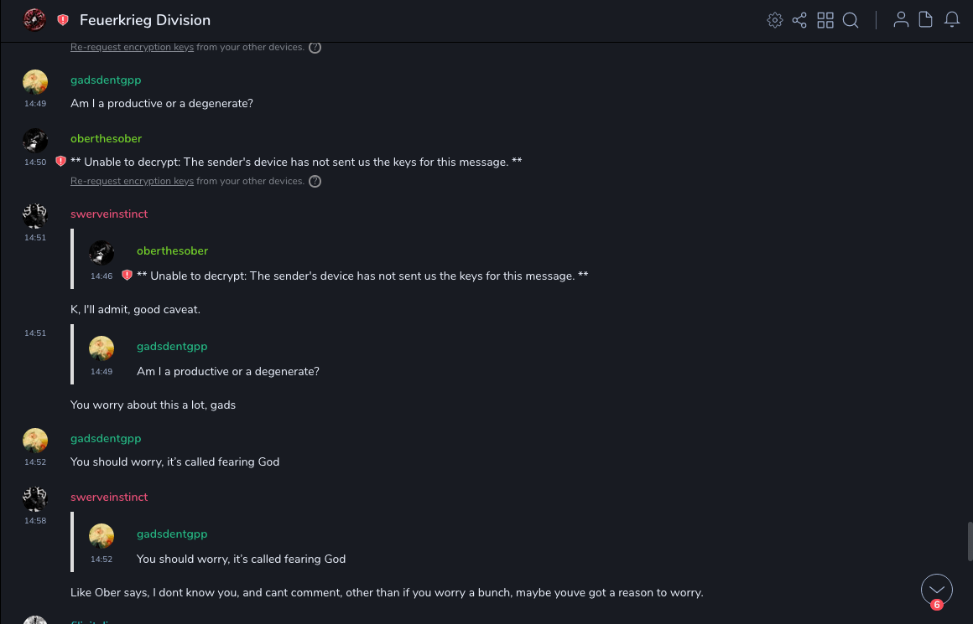973x624 pixels.
Task: Click the unread count badge 6
Action: click(x=937, y=605)
